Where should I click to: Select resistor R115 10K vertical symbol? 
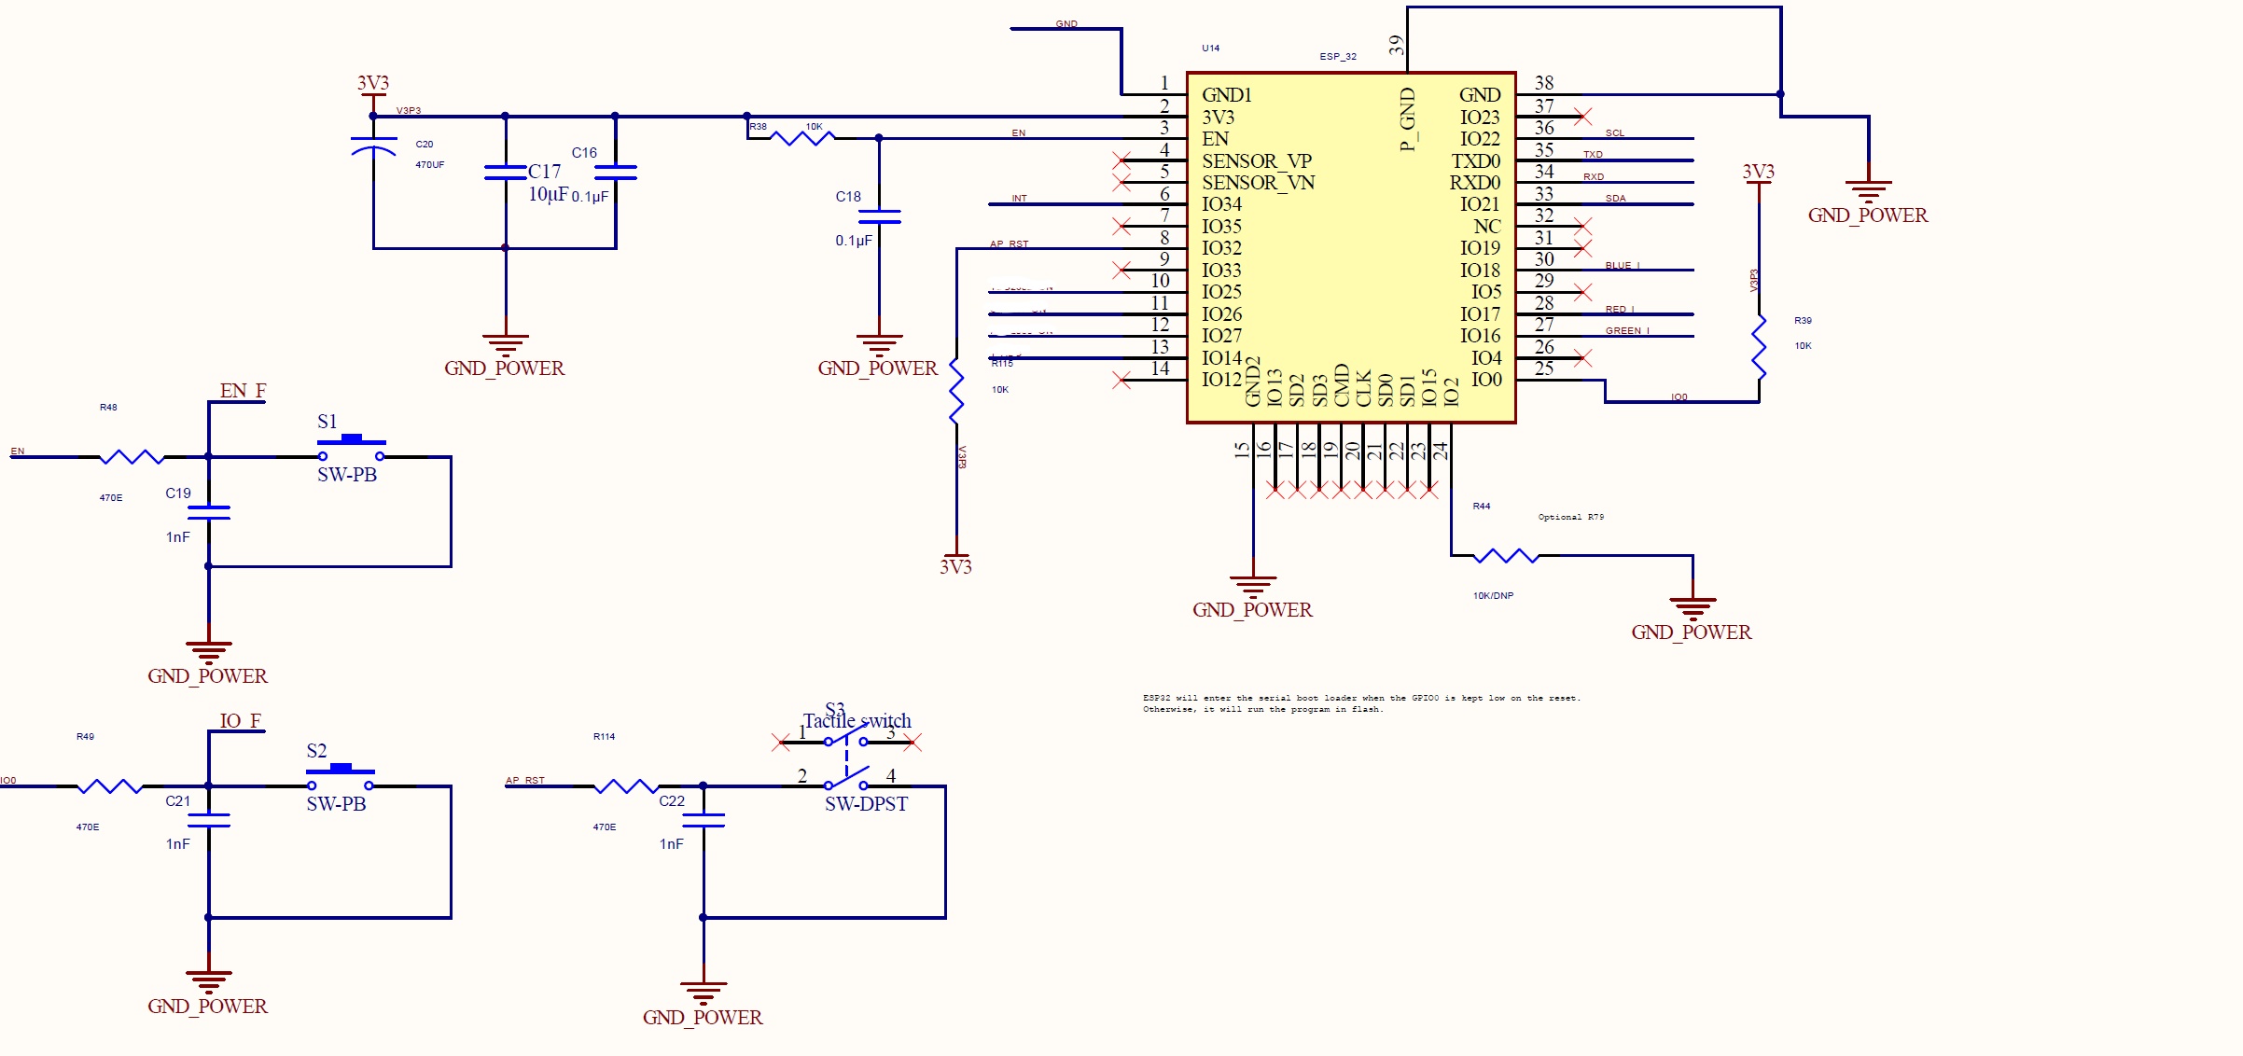tap(956, 391)
